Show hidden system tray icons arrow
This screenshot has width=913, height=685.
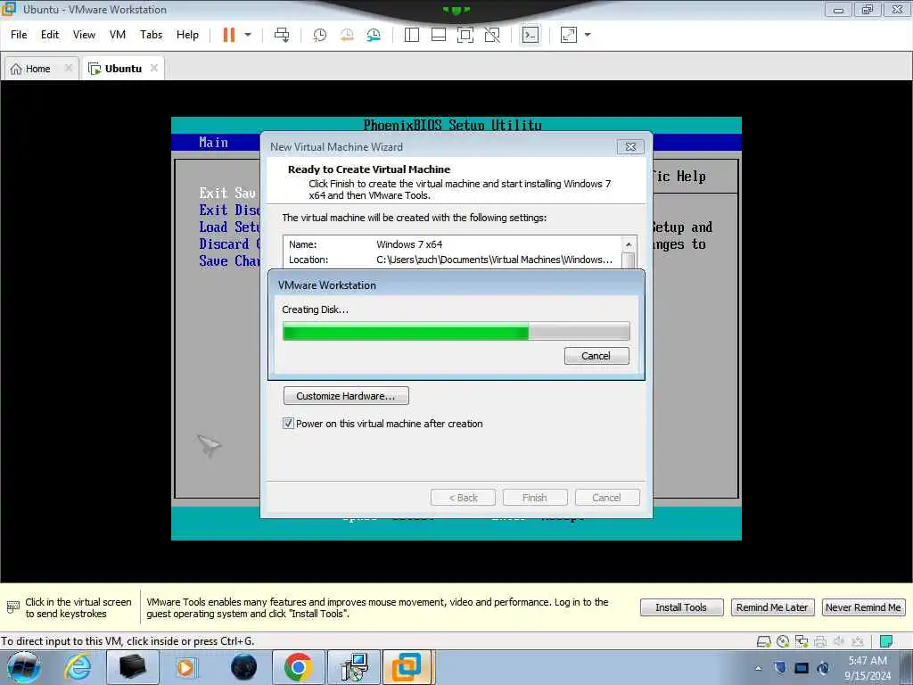758,668
